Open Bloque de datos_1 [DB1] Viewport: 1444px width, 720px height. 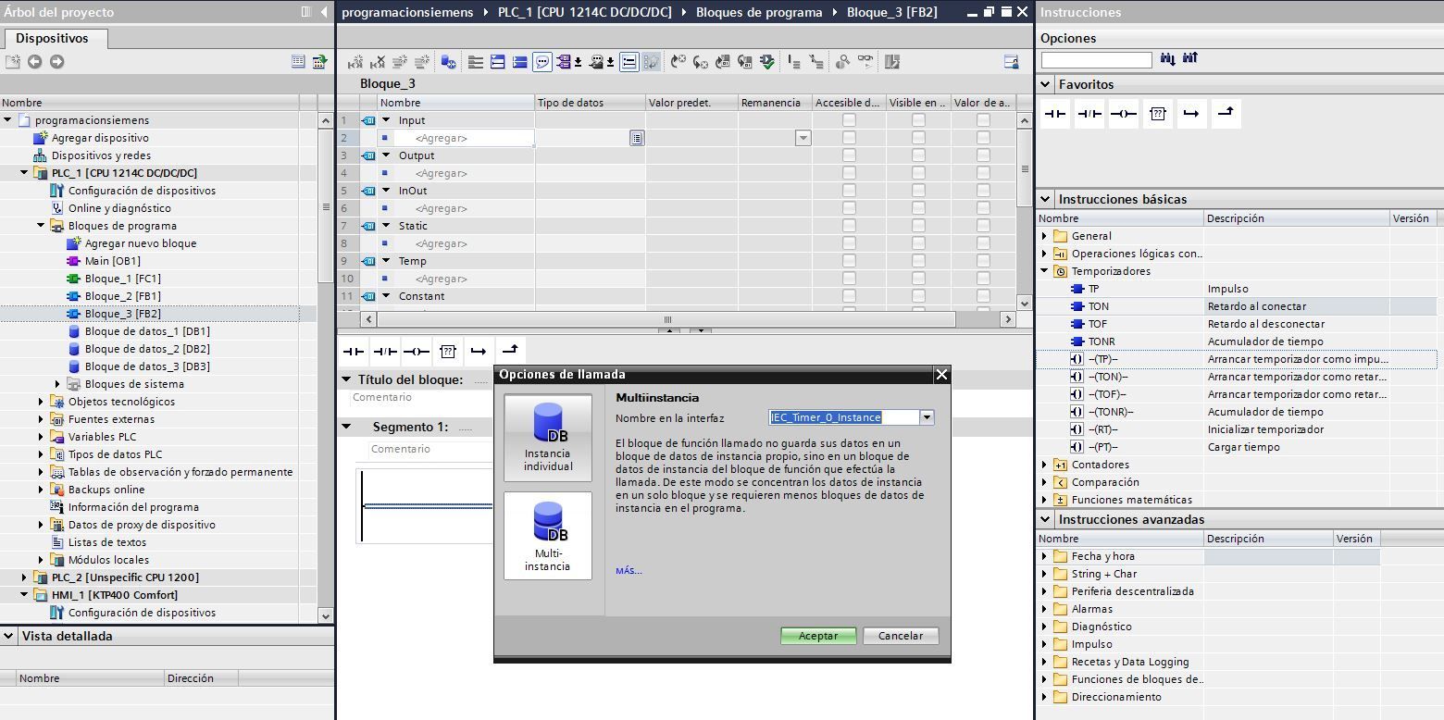coord(147,331)
